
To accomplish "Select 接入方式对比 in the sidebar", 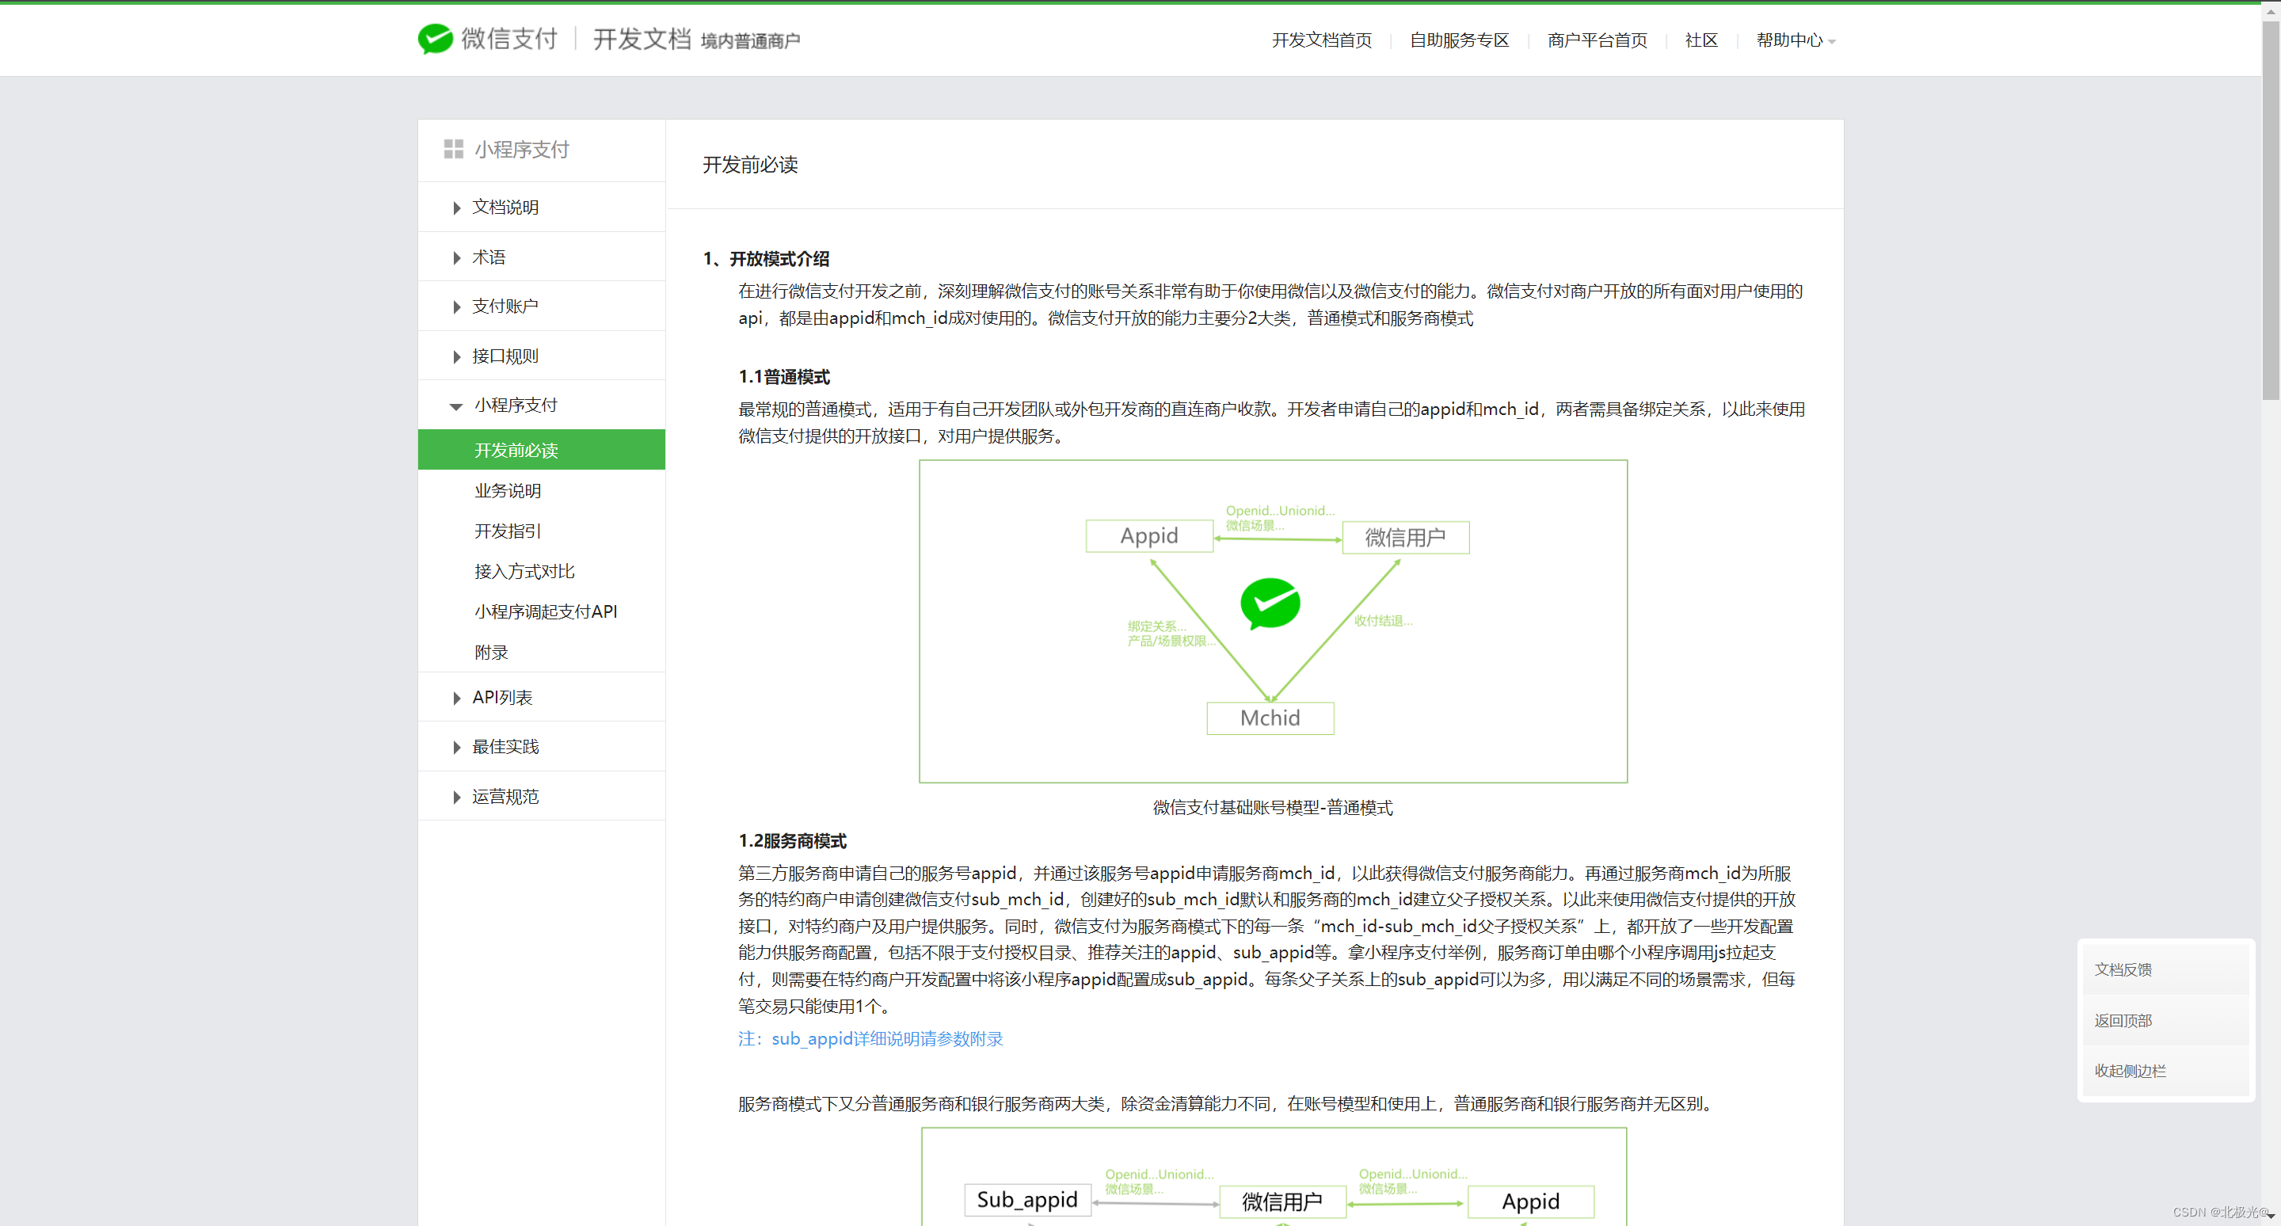I will pos(524,571).
